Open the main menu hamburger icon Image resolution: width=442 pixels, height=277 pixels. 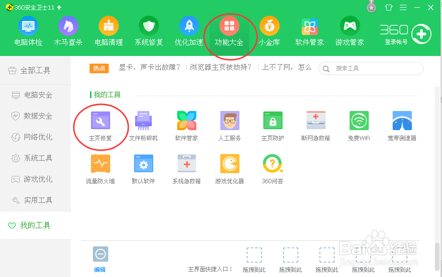(x=403, y=7)
